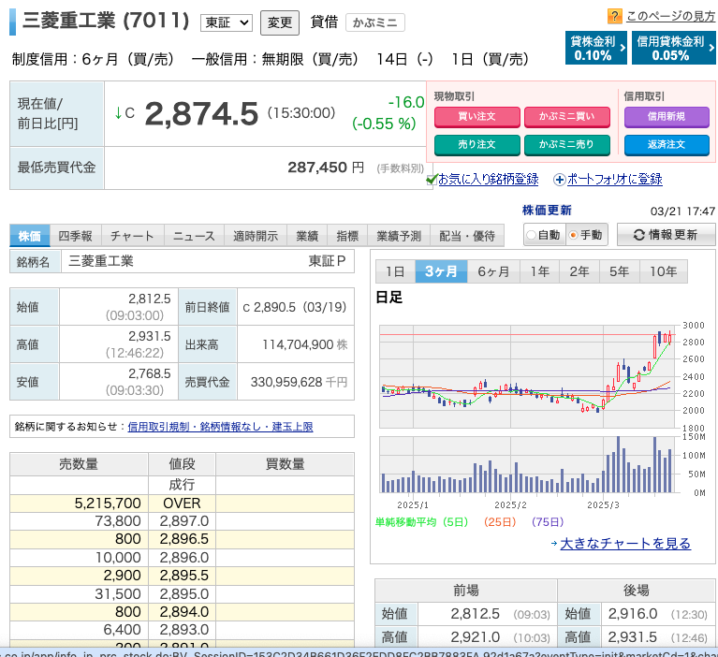This screenshot has height=657, width=718.
Task: Click 買い注文 buy order button
Action: click(x=477, y=117)
